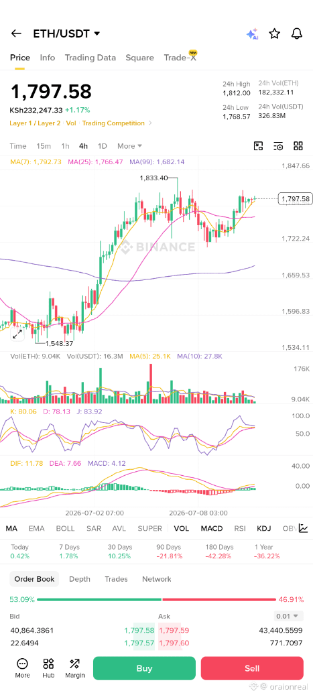Open the Vol tag link
This screenshot has height=697, width=313.
[71, 123]
